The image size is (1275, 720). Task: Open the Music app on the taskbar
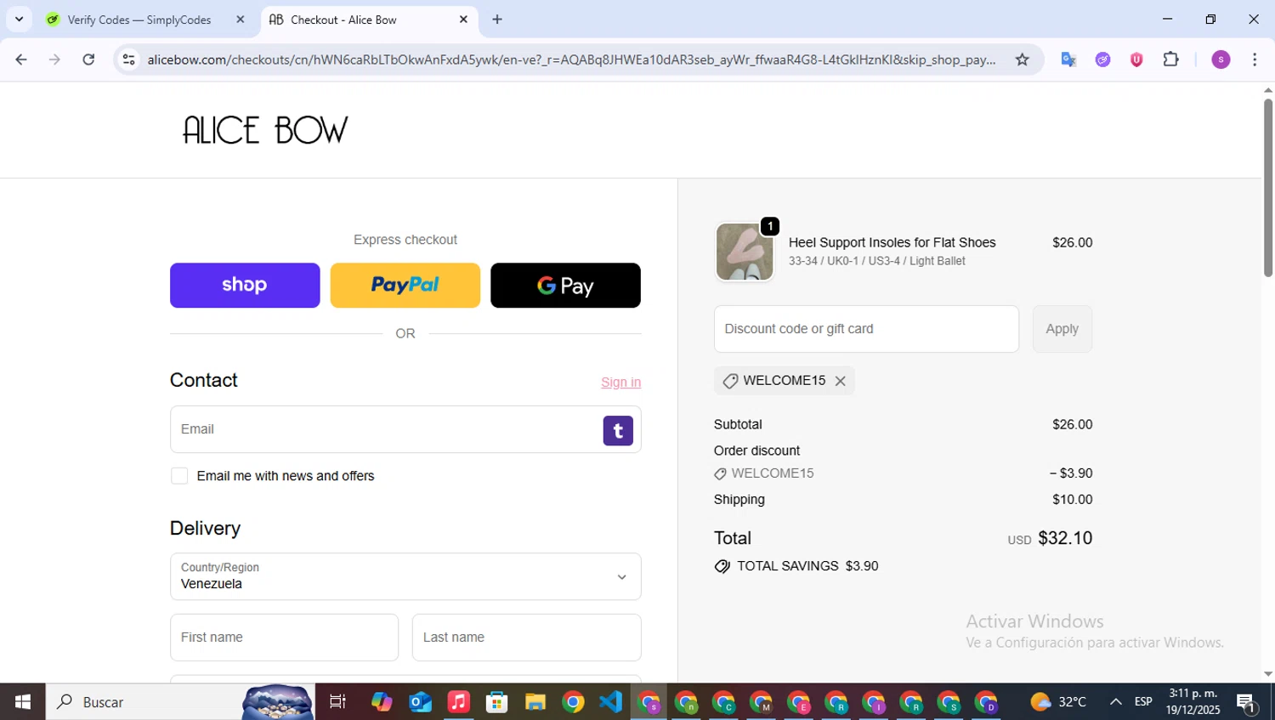[x=458, y=702]
